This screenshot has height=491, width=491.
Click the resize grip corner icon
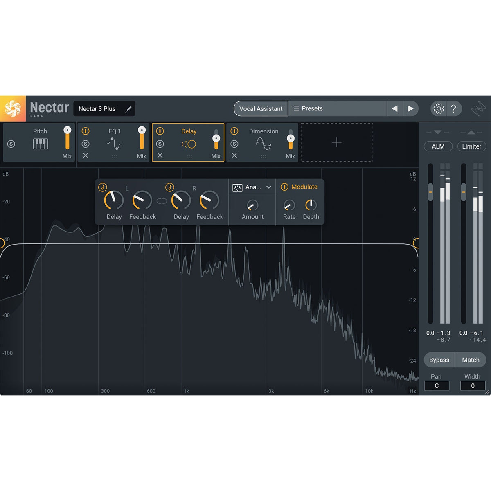pyautogui.click(x=487, y=392)
